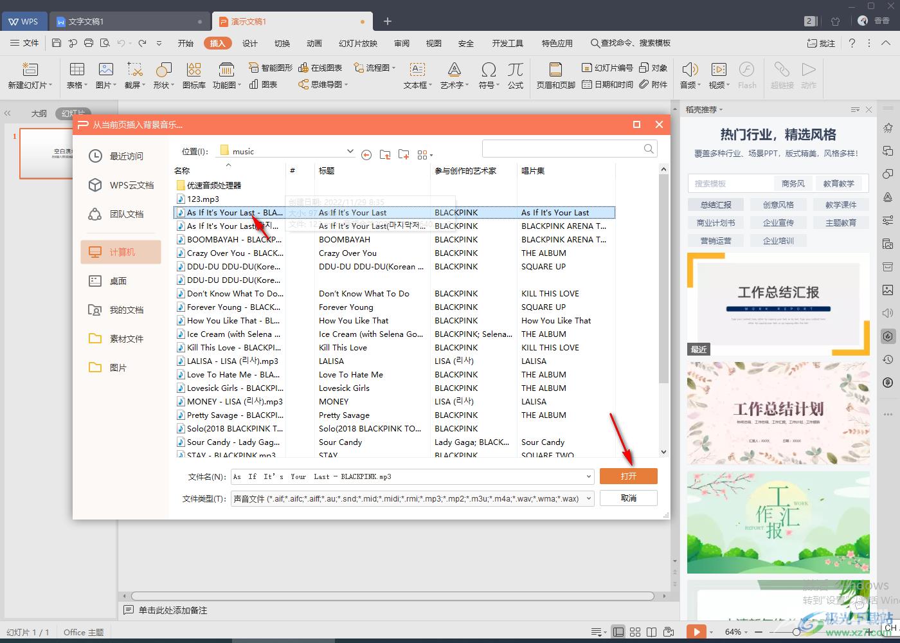Insert a Text Box icon

pos(417,69)
